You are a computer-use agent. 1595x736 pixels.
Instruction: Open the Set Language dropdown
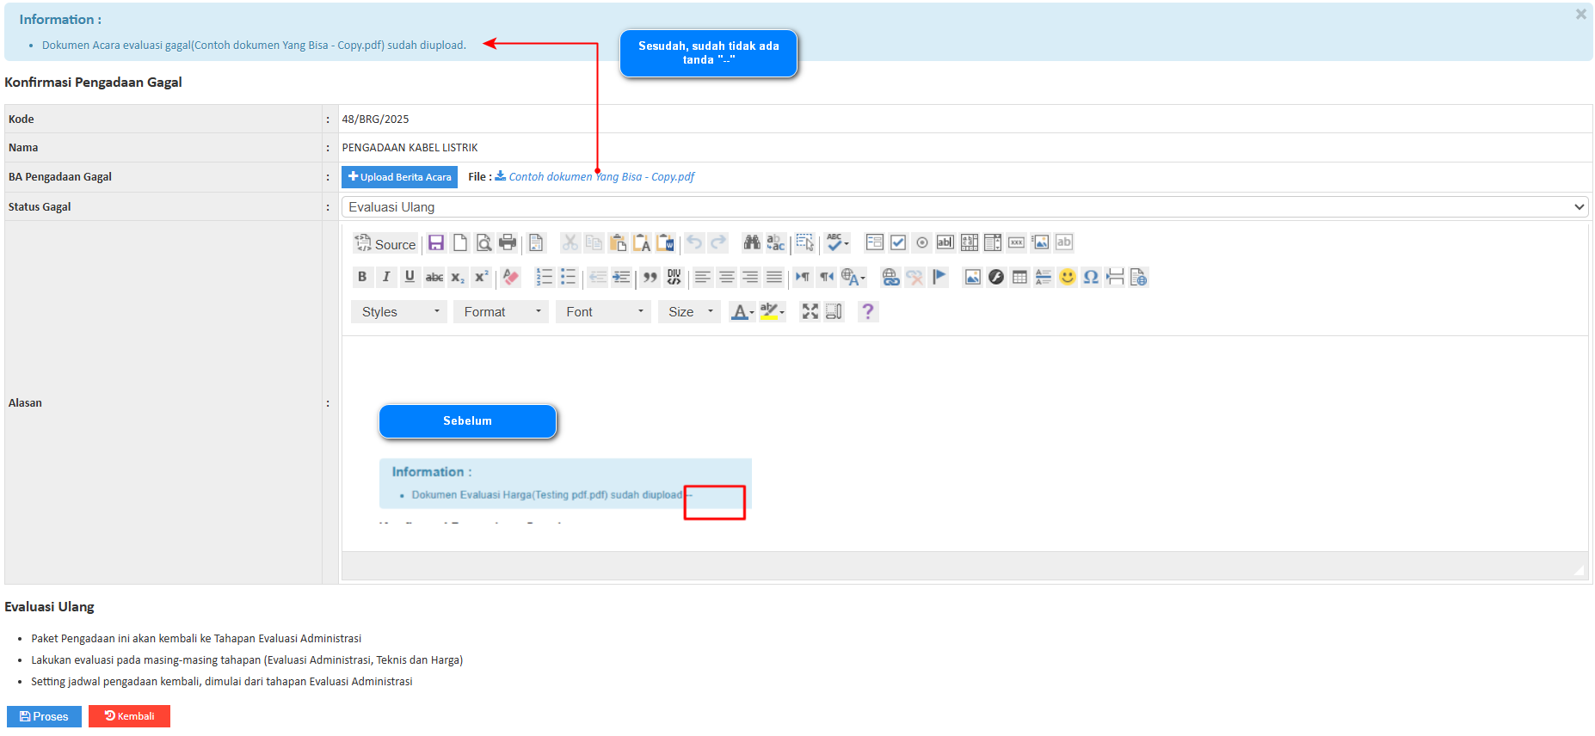853,277
